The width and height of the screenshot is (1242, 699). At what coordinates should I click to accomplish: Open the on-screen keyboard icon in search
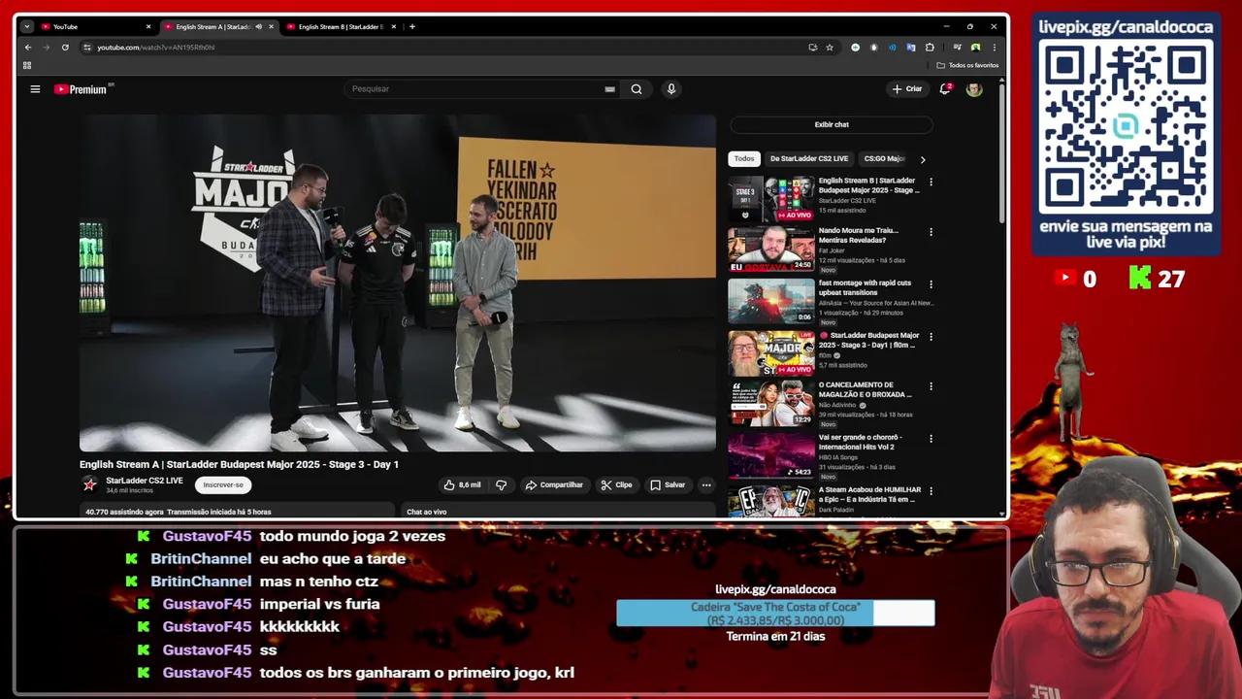tap(609, 89)
